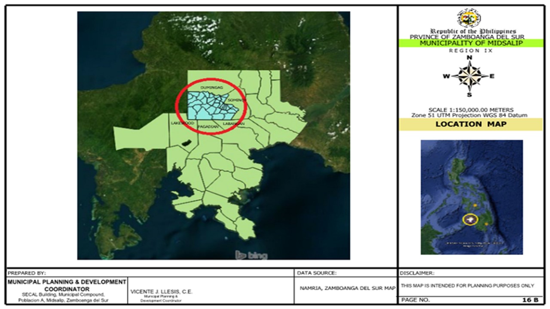
Task: Click the name 'VICENTE J. LLESIS, C.E.'
Action: (161, 292)
